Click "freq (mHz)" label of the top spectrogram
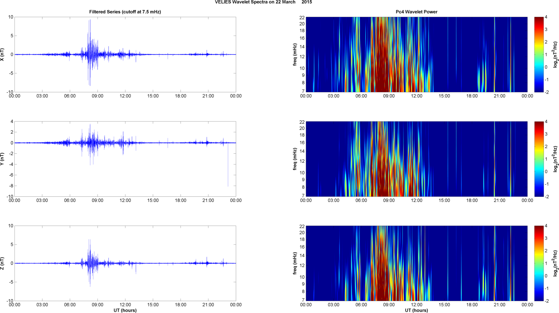The height and width of the screenshot is (313, 559). point(295,54)
